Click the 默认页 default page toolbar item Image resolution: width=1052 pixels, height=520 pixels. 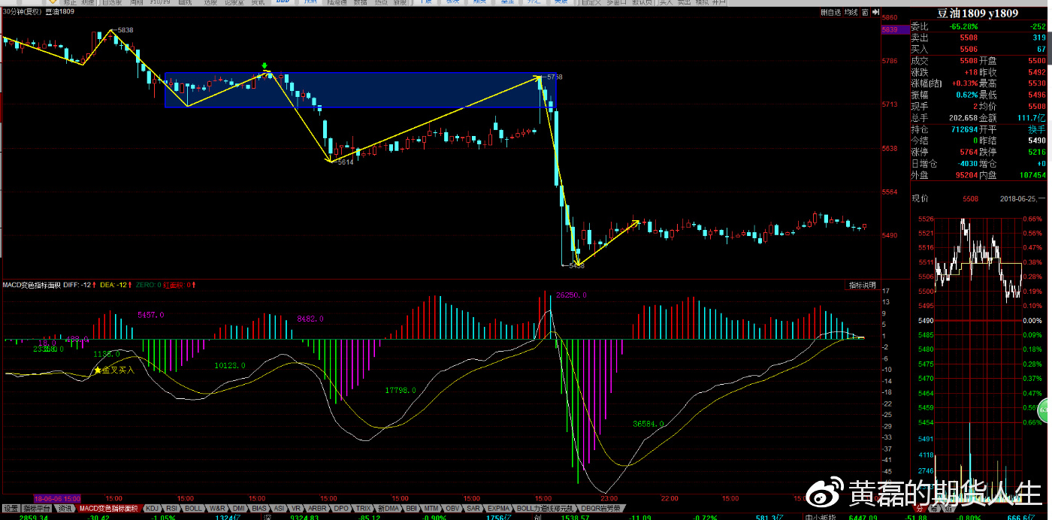642,3
